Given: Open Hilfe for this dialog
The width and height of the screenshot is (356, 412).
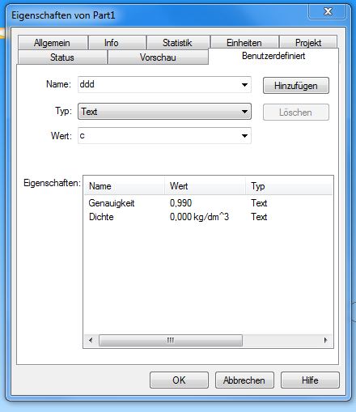Looking at the screenshot, I should pos(310,380).
